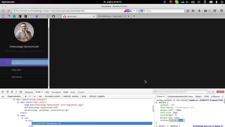
Task: Click Firebug panel history forward arrow
Action: 16,92
